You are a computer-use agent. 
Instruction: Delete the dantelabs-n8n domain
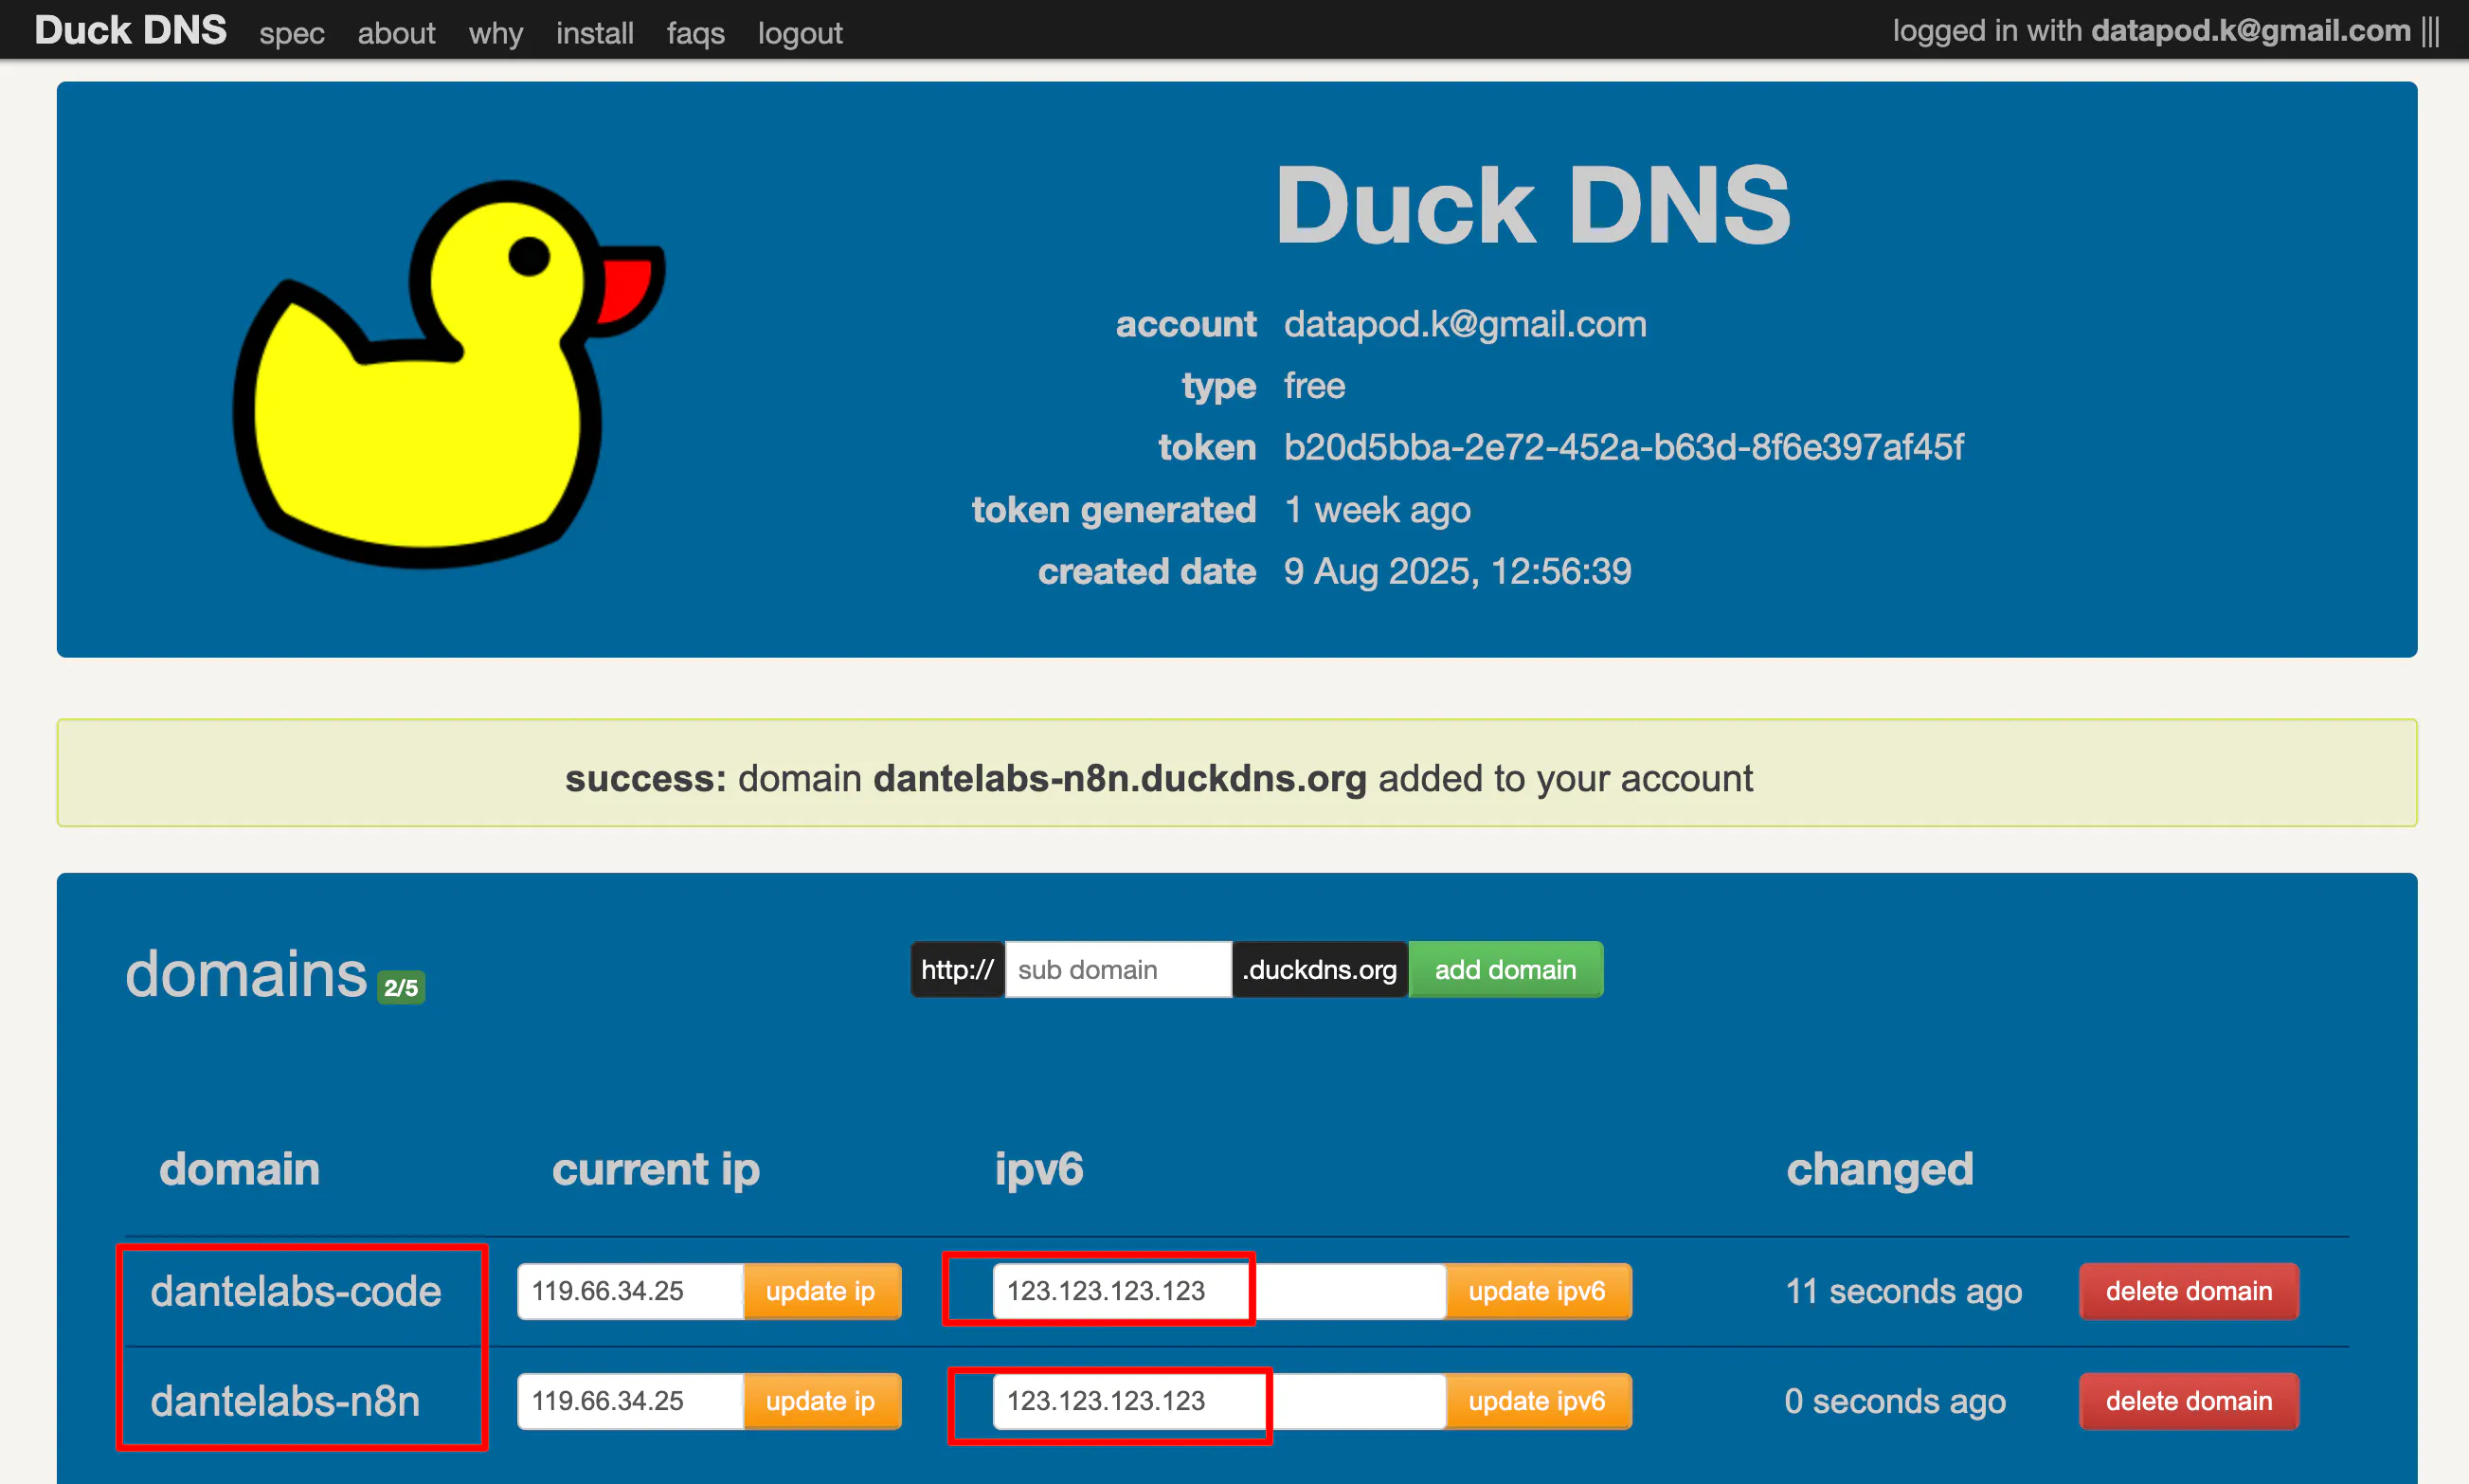[2189, 1401]
